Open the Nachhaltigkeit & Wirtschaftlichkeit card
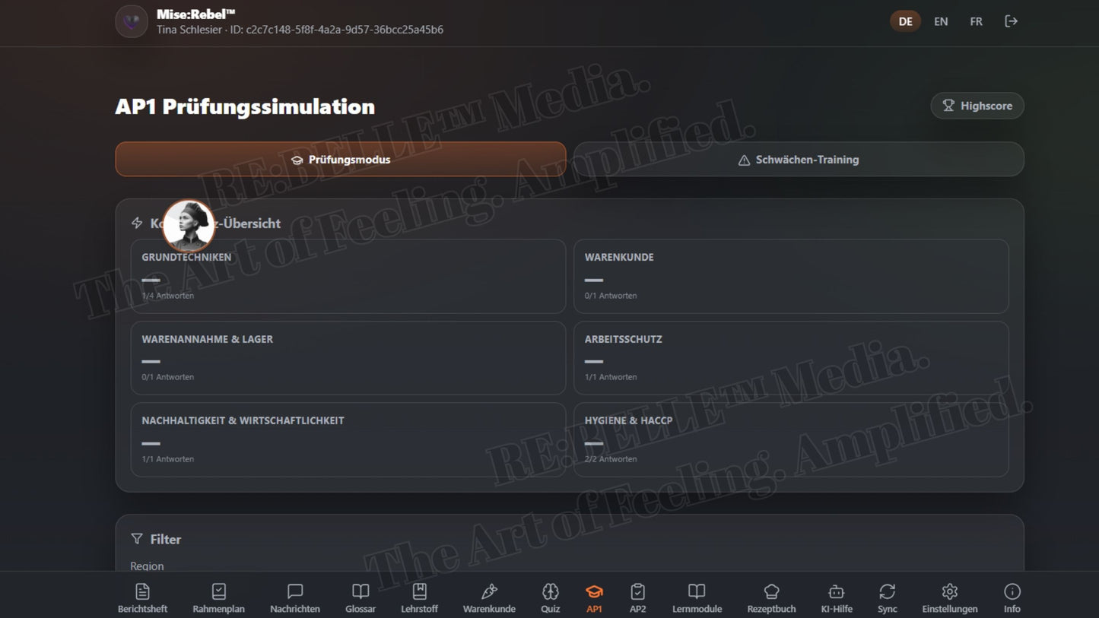Image resolution: width=1099 pixels, height=618 pixels. pos(348,439)
